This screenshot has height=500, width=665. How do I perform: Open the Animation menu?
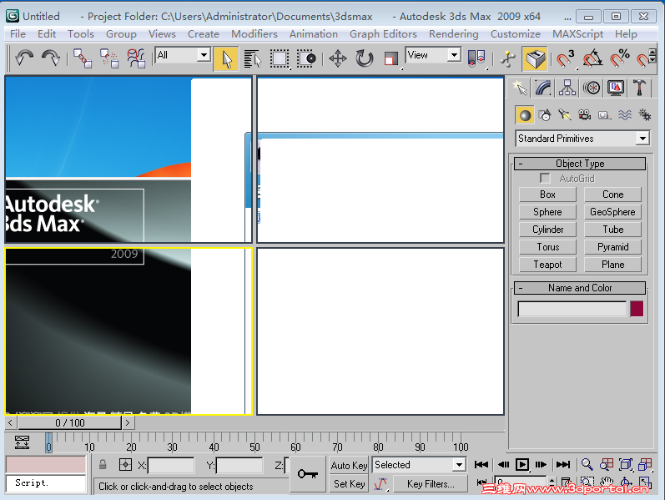click(314, 34)
